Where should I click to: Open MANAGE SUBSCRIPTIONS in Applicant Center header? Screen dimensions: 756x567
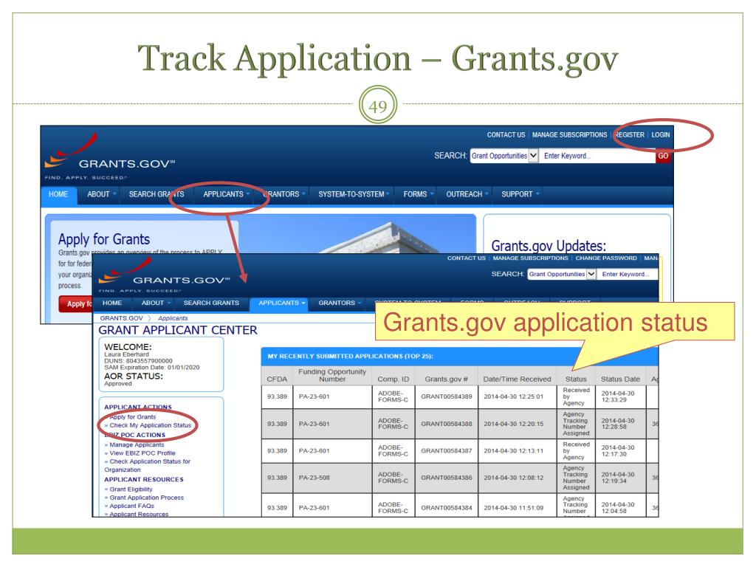[x=530, y=258]
